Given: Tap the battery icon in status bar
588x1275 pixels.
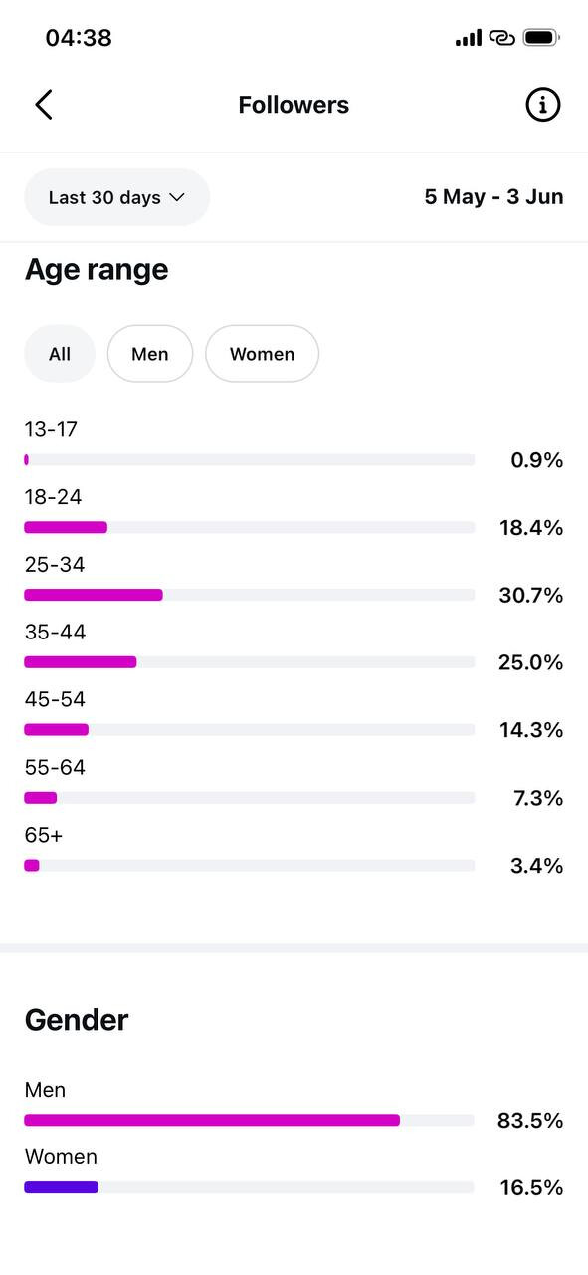Looking at the screenshot, I should [x=541, y=38].
